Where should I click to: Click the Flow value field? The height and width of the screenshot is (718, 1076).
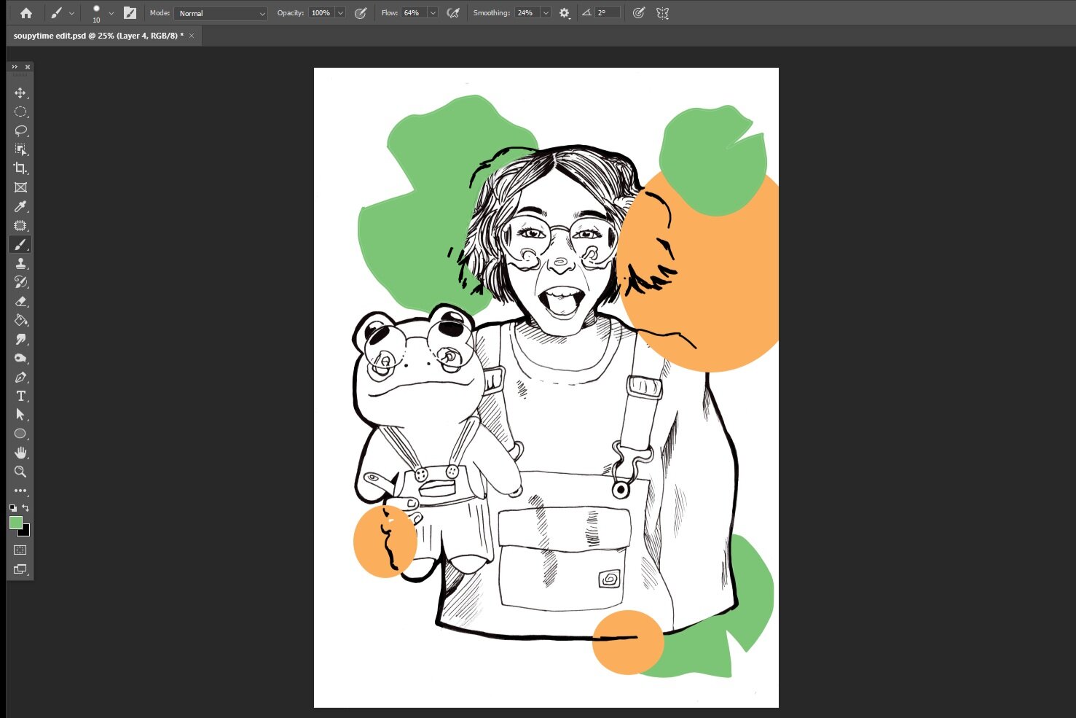[414, 13]
